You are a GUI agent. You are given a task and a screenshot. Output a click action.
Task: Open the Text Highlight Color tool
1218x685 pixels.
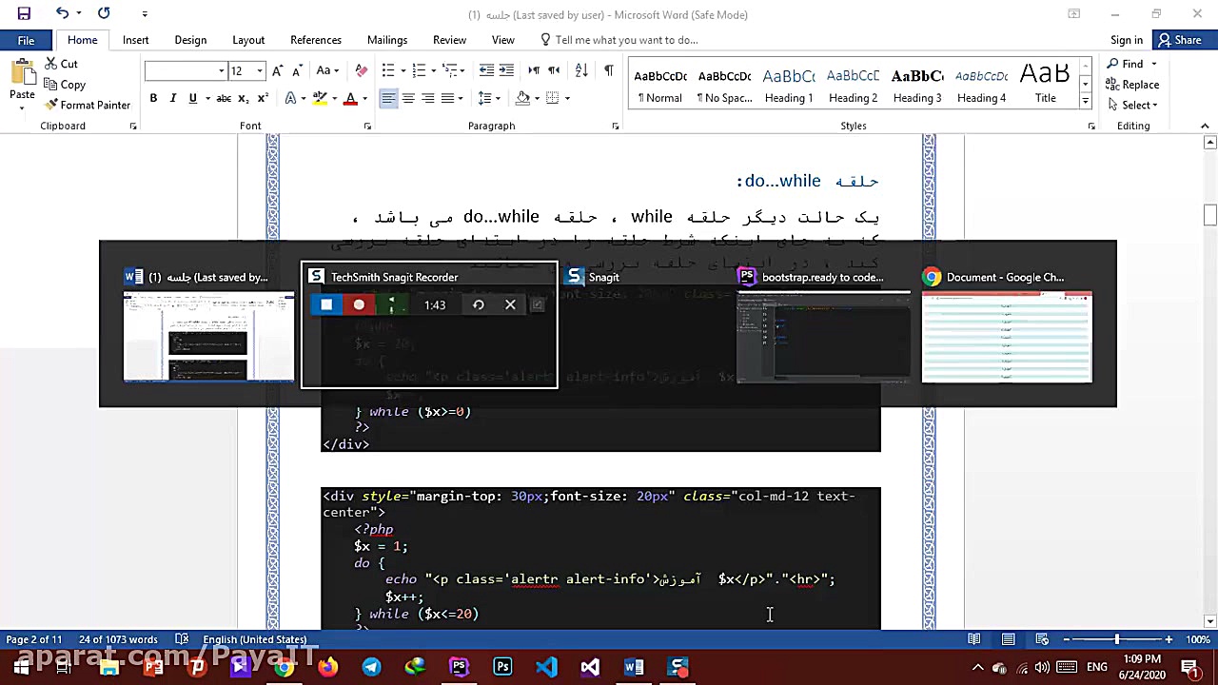click(x=319, y=98)
